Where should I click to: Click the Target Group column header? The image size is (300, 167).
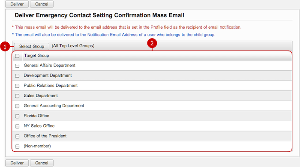(36, 56)
